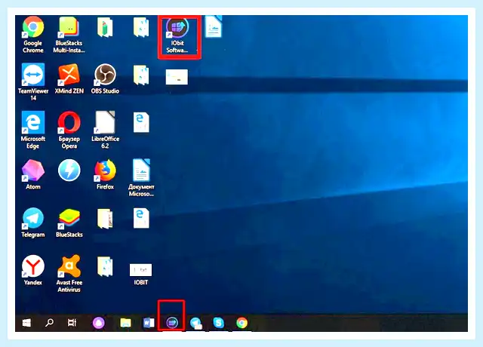Image resolution: width=483 pixels, height=347 pixels.
Task: Select the OBS Studio desktop icon
Action: point(105,78)
